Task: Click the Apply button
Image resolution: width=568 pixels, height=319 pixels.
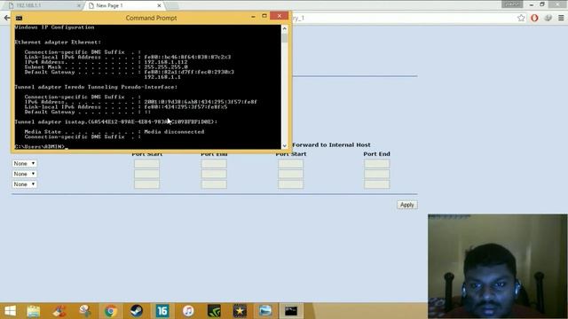Action: tap(406, 205)
